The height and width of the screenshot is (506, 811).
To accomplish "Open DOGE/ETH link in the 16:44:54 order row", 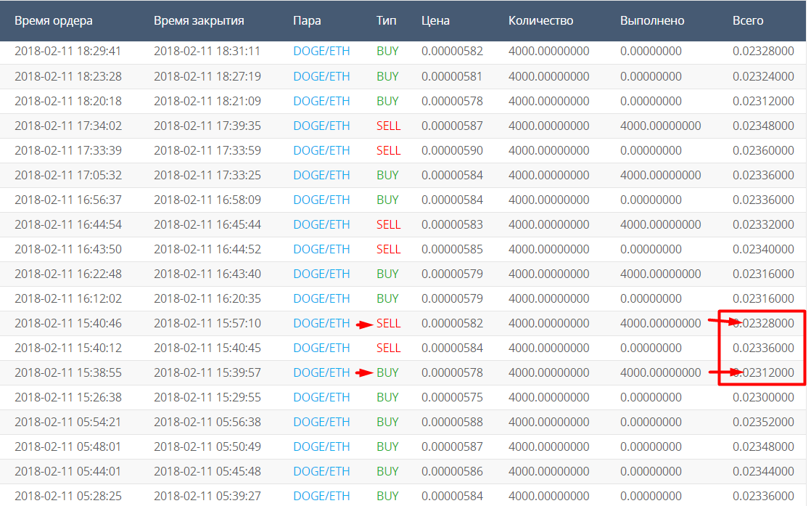I will pos(321,224).
